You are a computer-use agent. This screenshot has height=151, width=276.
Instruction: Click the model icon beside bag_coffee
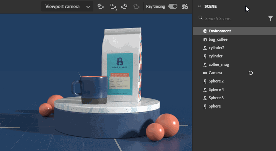click(x=205, y=39)
